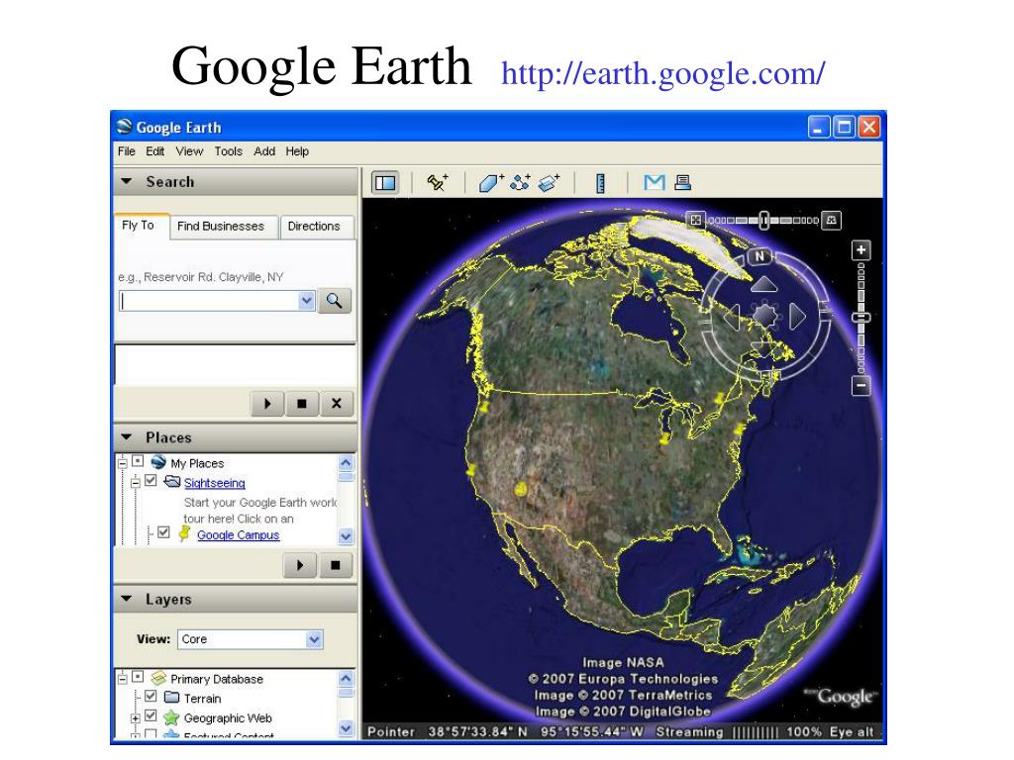Collapse the Search panel triangle
This screenshot has height=760, width=1014.
(x=127, y=182)
